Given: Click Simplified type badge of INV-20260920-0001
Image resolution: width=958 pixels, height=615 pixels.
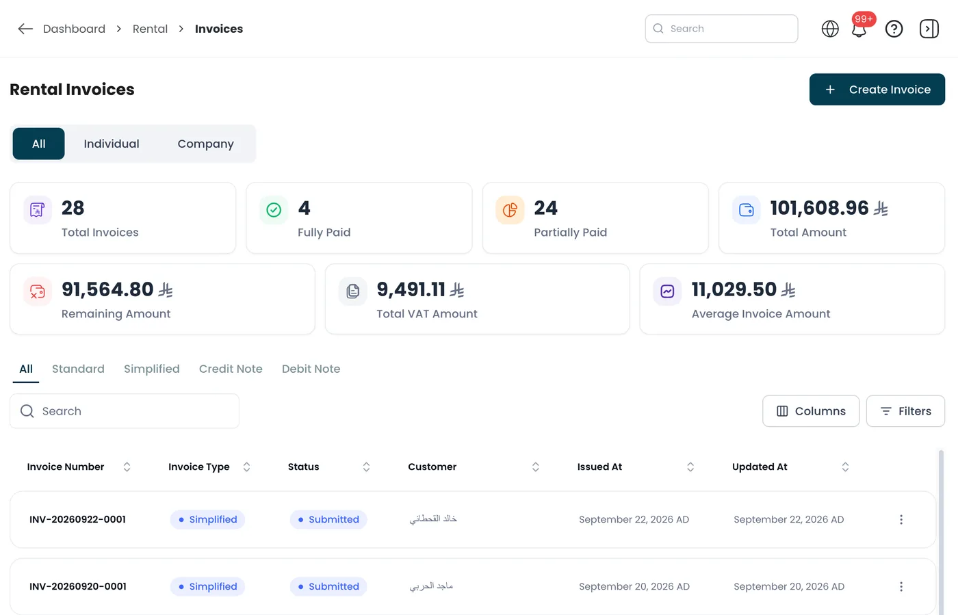Looking at the screenshot, I should [x=207, y=587].
